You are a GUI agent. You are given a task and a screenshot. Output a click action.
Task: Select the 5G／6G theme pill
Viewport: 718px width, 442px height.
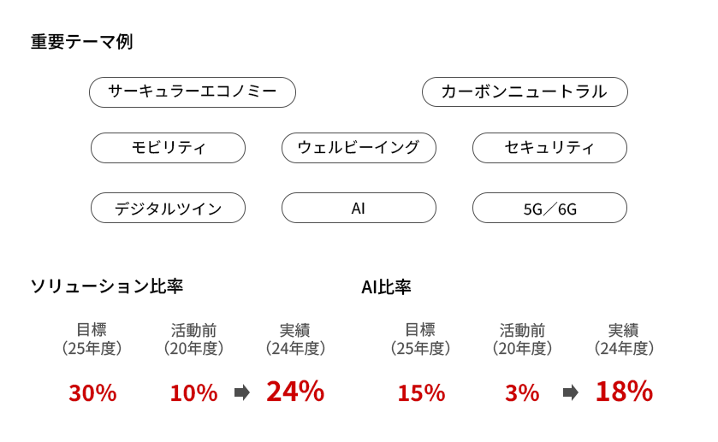[549, 208]
